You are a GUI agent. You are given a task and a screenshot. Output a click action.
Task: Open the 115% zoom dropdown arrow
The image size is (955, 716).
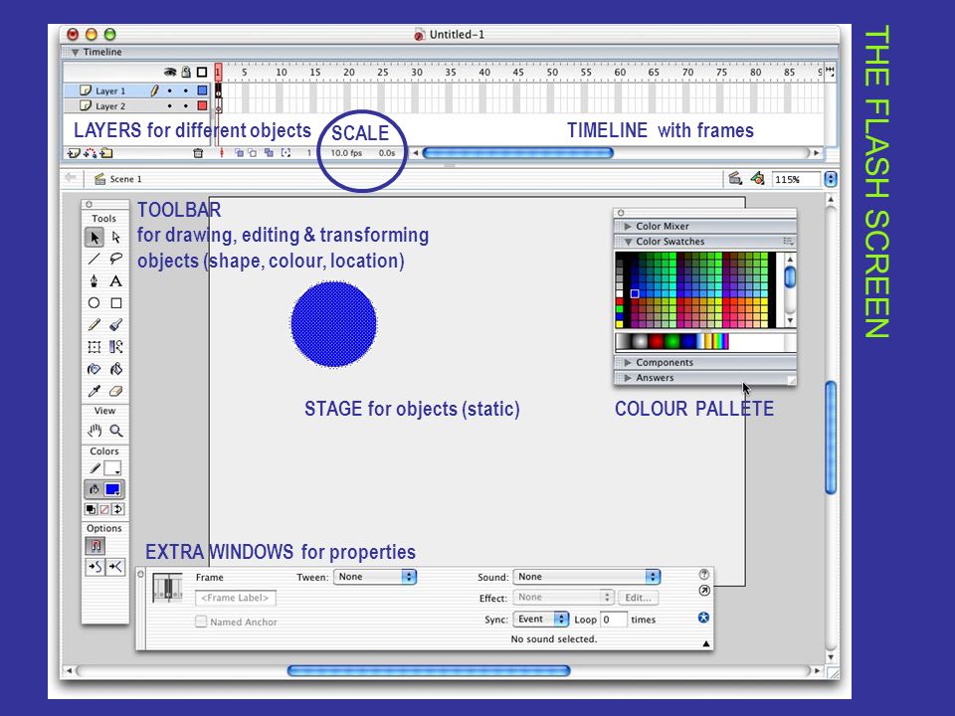pos(831,179)
